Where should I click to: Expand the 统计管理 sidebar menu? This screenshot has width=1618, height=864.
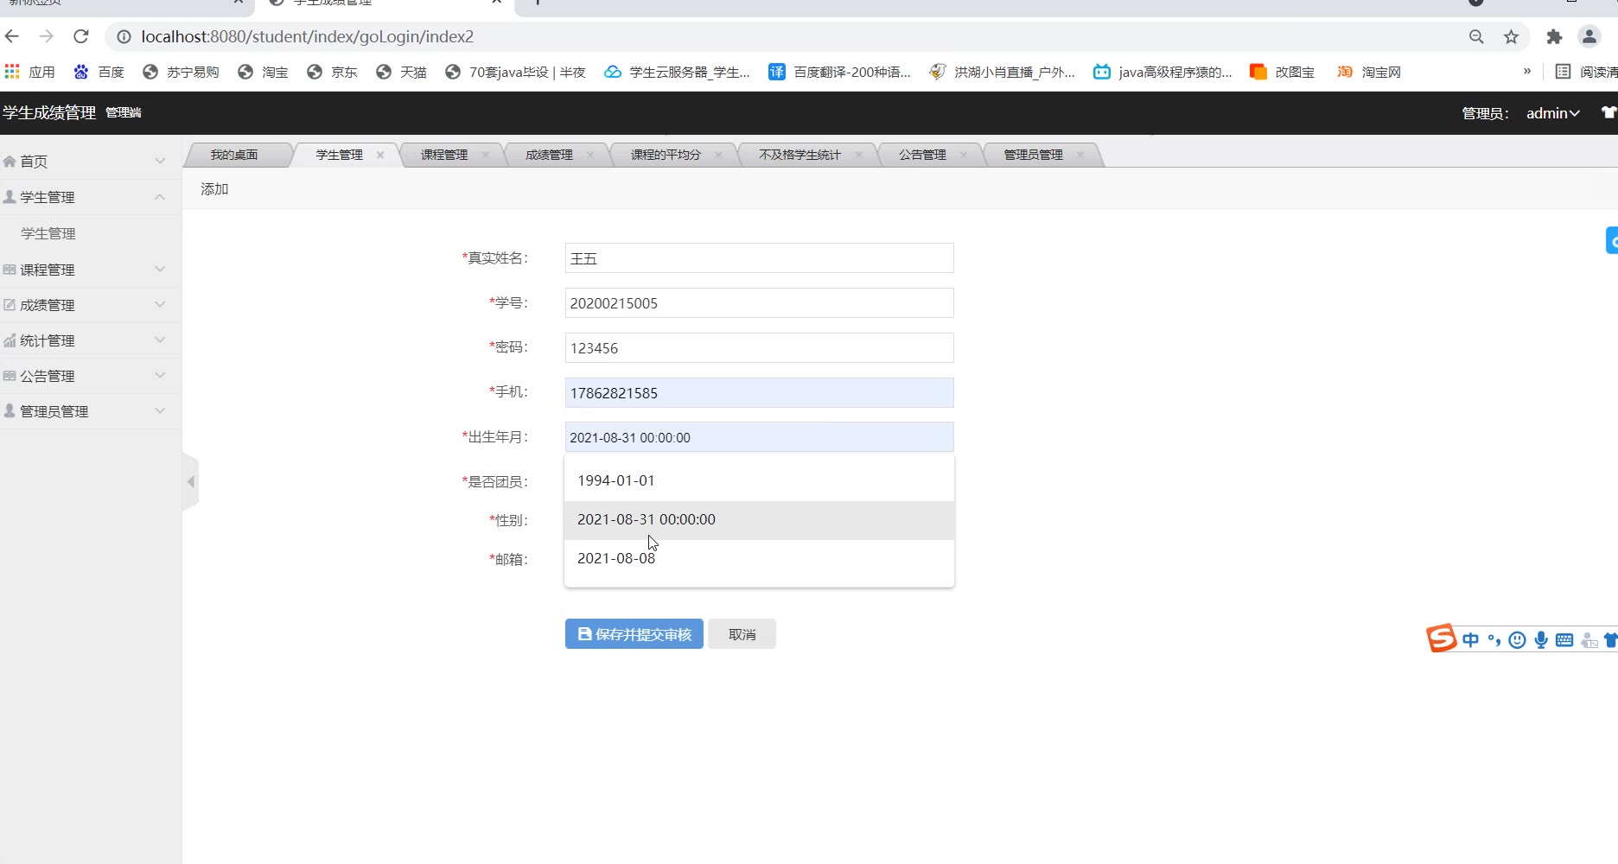[x=90, y=340]
